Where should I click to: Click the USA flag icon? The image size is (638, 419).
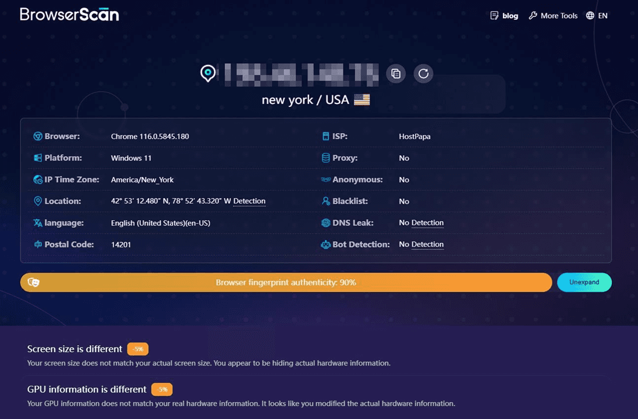pos(361,100)
